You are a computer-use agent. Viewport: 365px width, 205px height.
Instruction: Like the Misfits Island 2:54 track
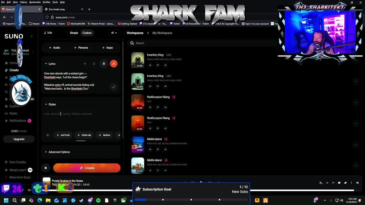[150, 171]
